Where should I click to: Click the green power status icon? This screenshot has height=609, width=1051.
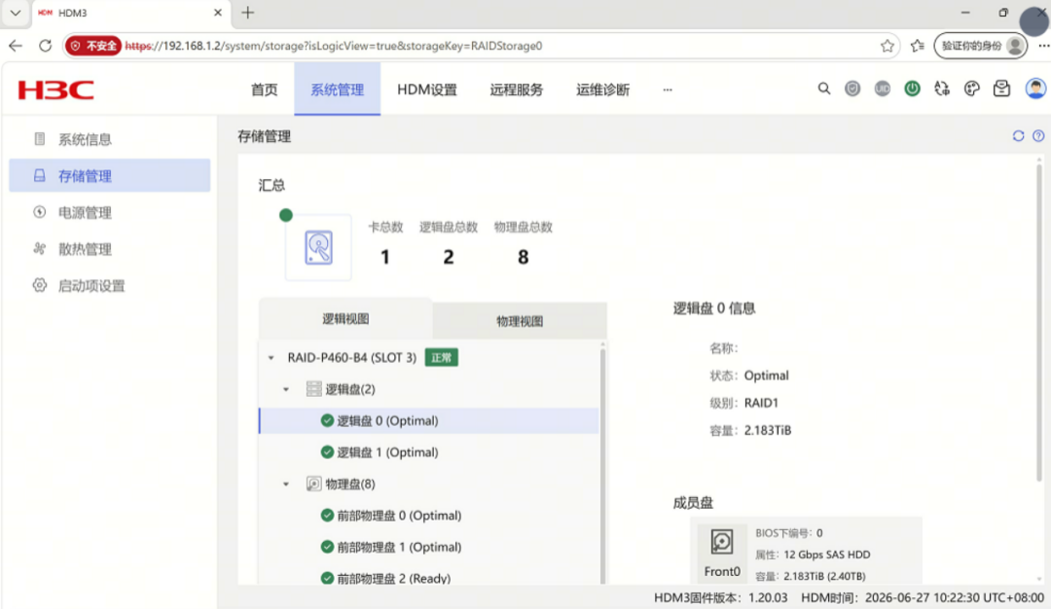pyautogui.click(x=912, y=89)
